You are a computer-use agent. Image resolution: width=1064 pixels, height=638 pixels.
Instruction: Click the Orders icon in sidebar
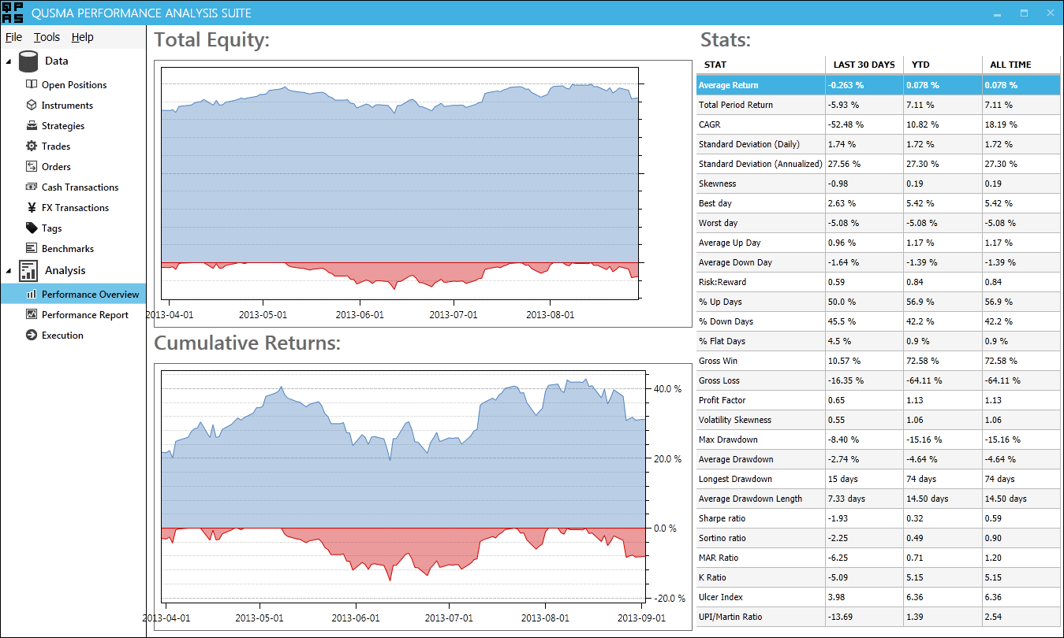32,166
